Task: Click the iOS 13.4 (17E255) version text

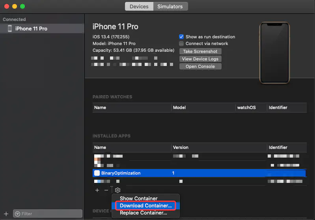Action: (111, 37)
